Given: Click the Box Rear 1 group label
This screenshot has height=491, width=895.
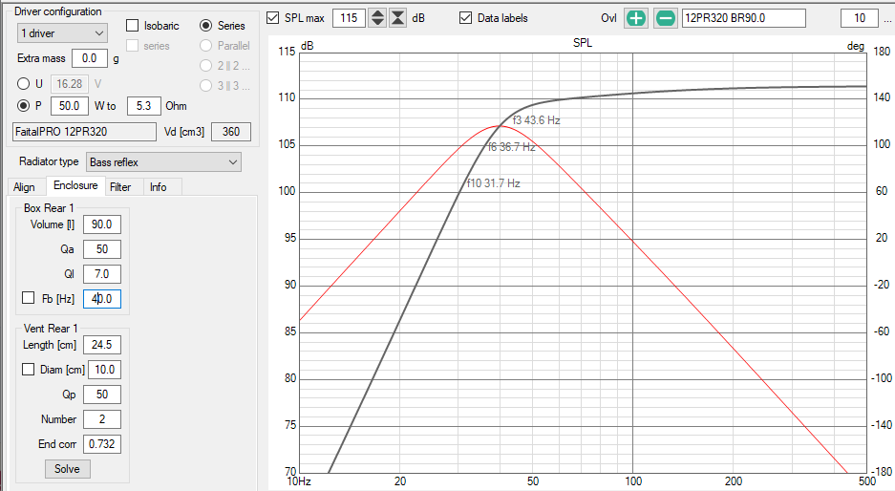Looking at the screenshot, I should pos(49,208).
